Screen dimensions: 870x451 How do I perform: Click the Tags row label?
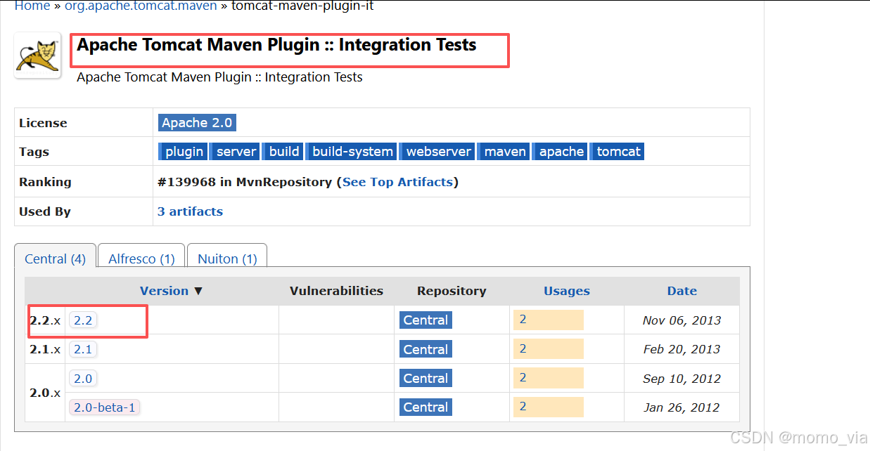pyautogui.click(x=34, y=152)
